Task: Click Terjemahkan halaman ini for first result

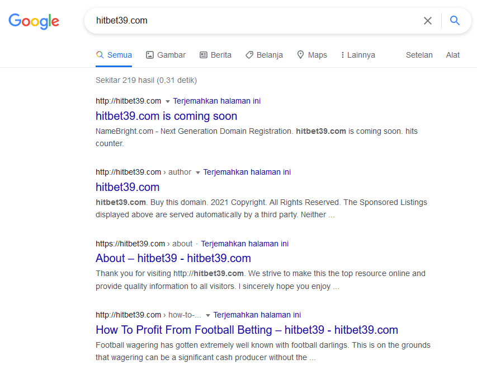Action: [216, 101]
